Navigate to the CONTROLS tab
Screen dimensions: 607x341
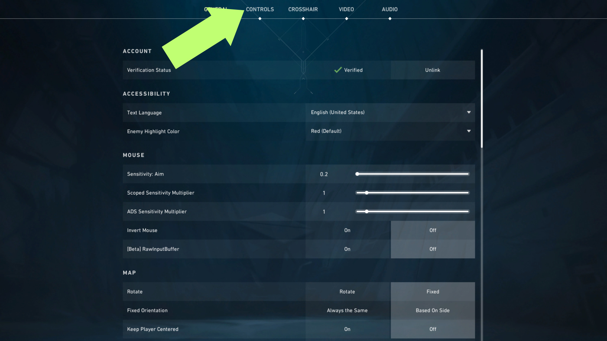tap(260, 9)
